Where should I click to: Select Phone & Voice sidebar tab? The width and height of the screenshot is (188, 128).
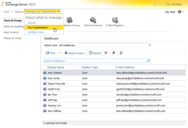[12, 38]
